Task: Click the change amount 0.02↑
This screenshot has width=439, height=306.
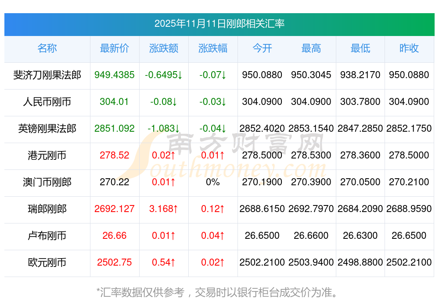Action: [x=163, y=155]
